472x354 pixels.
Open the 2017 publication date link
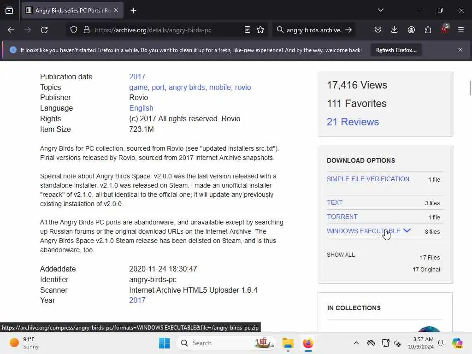pyautogui.click(x=137, y=77)
